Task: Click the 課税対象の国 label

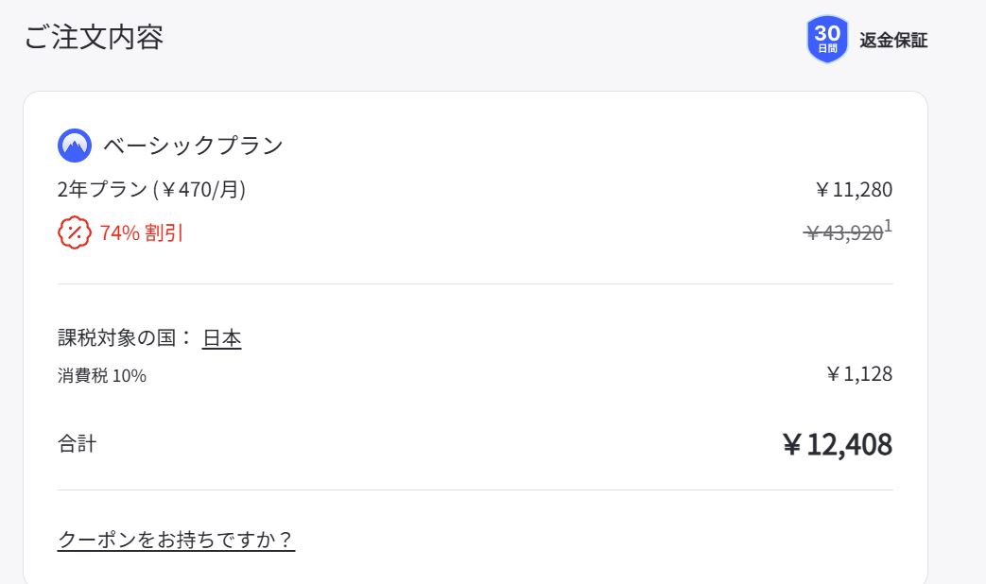Action: click(x=124, y=338)
